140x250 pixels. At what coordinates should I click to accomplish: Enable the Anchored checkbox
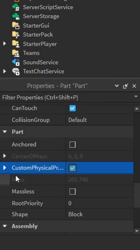coord(73,145)
